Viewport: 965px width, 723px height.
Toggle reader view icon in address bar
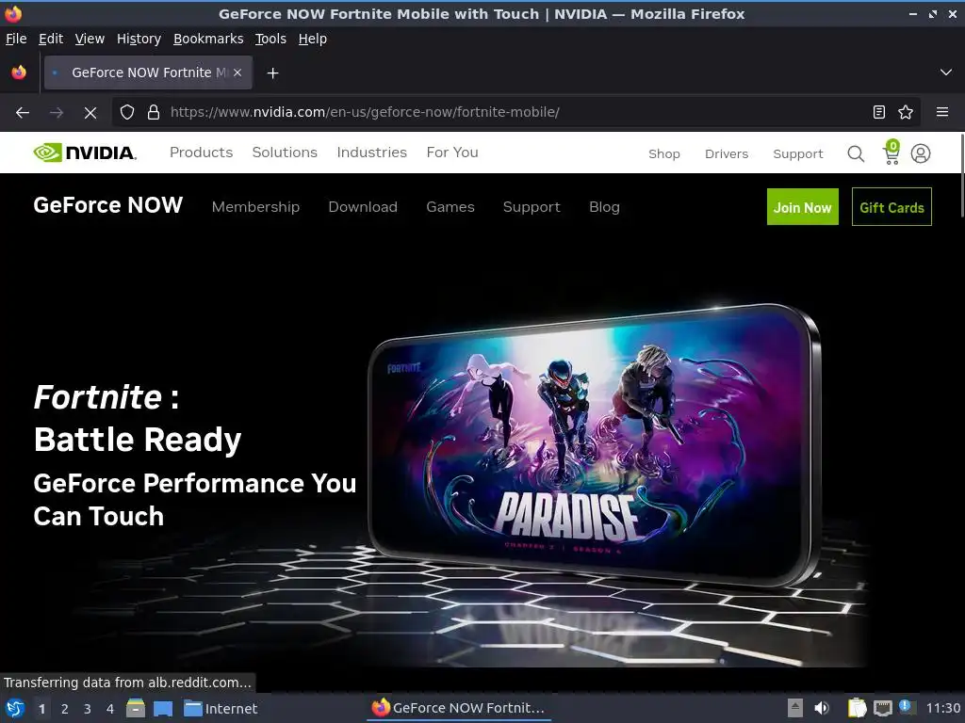point(879,112)
